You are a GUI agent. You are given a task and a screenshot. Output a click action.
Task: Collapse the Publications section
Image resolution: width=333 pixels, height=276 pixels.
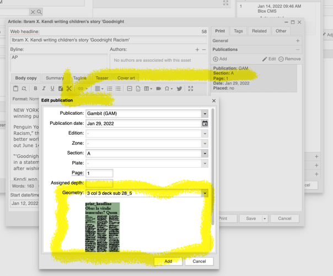coord(298,50)
